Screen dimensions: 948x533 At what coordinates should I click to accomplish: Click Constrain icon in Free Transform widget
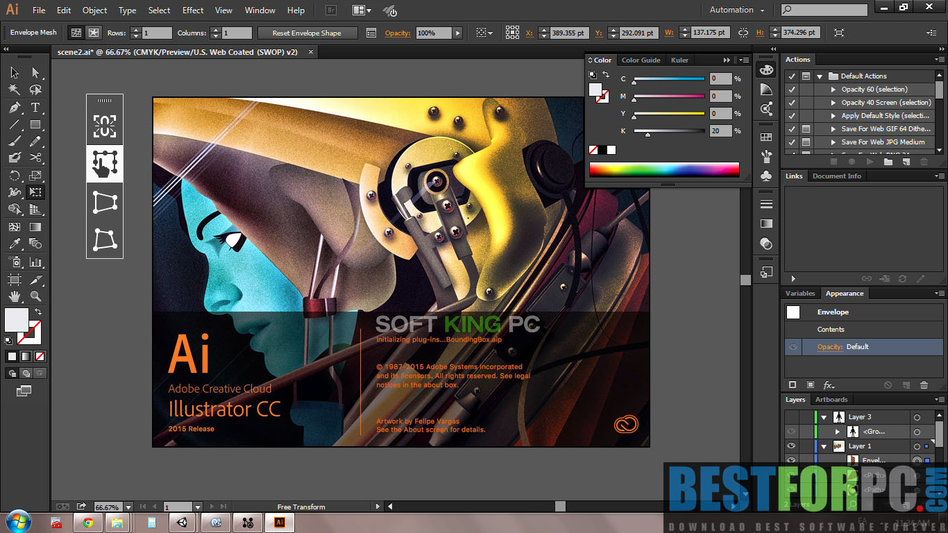pyautogui.click(x=105, y=126)
